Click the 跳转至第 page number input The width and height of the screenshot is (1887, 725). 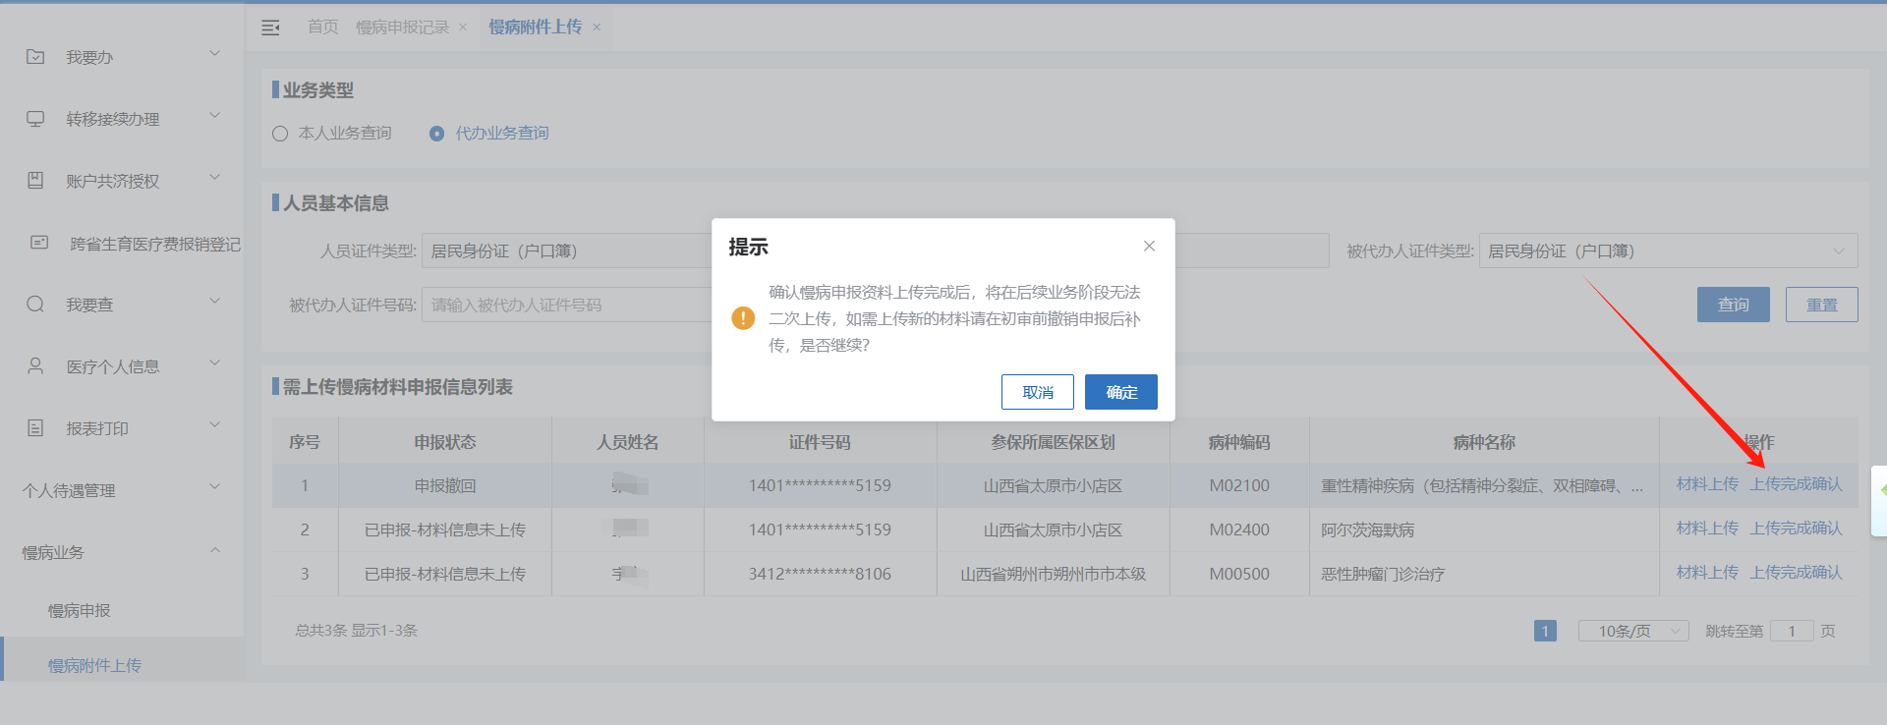pos(1792,631)
